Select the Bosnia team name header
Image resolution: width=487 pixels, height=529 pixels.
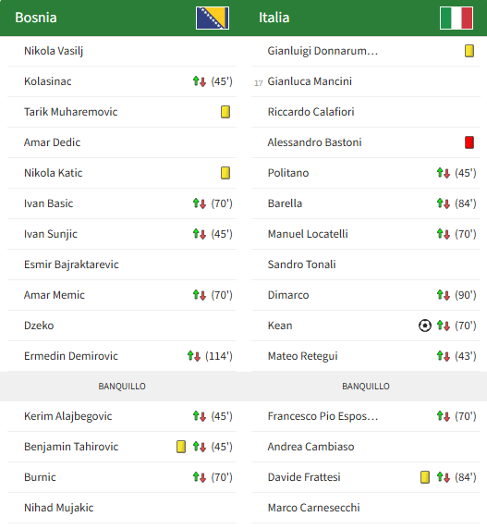point(36,18)
